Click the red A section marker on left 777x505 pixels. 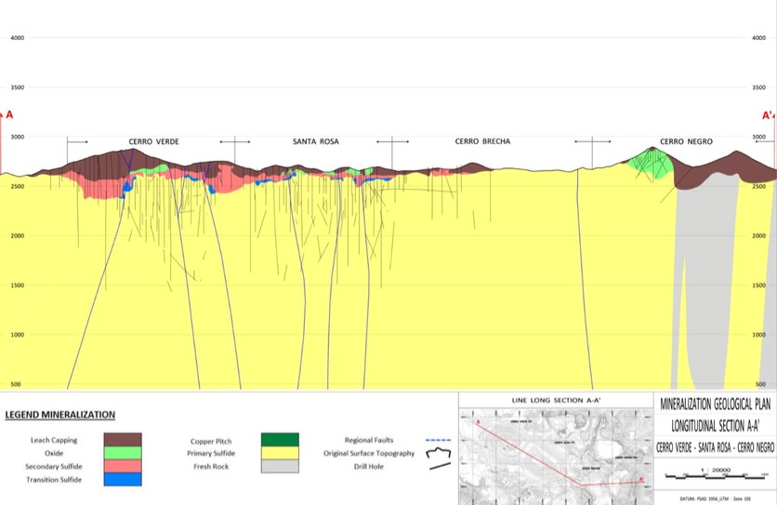pyautogui.click(x=9, y=116)
